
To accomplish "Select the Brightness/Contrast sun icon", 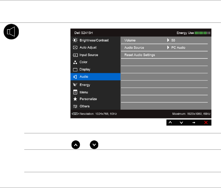I will (75, 40).
